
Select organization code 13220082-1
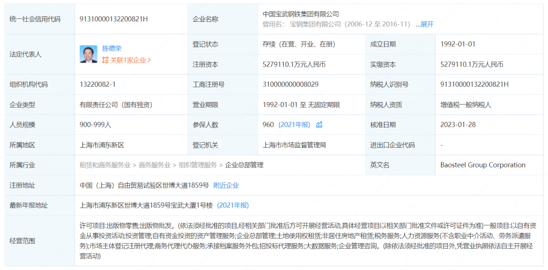click(x=97, y=84)
